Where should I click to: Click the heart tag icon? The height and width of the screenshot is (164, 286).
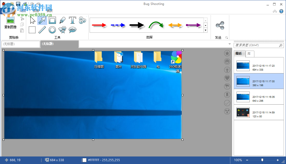pos(227,78)
